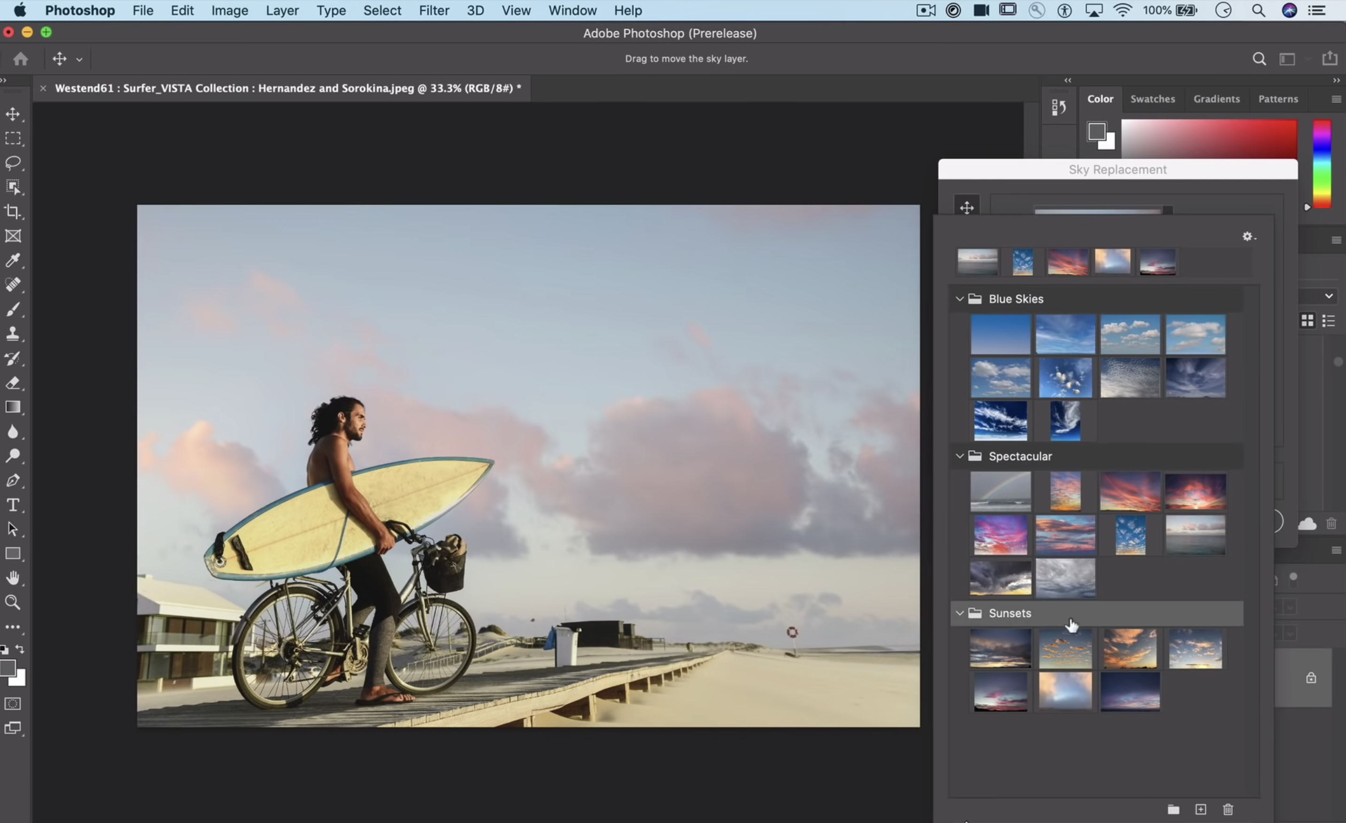This screenshot has height=823, width=1346.
Task: Open the Select menu
Action: [x=382, y=10]
